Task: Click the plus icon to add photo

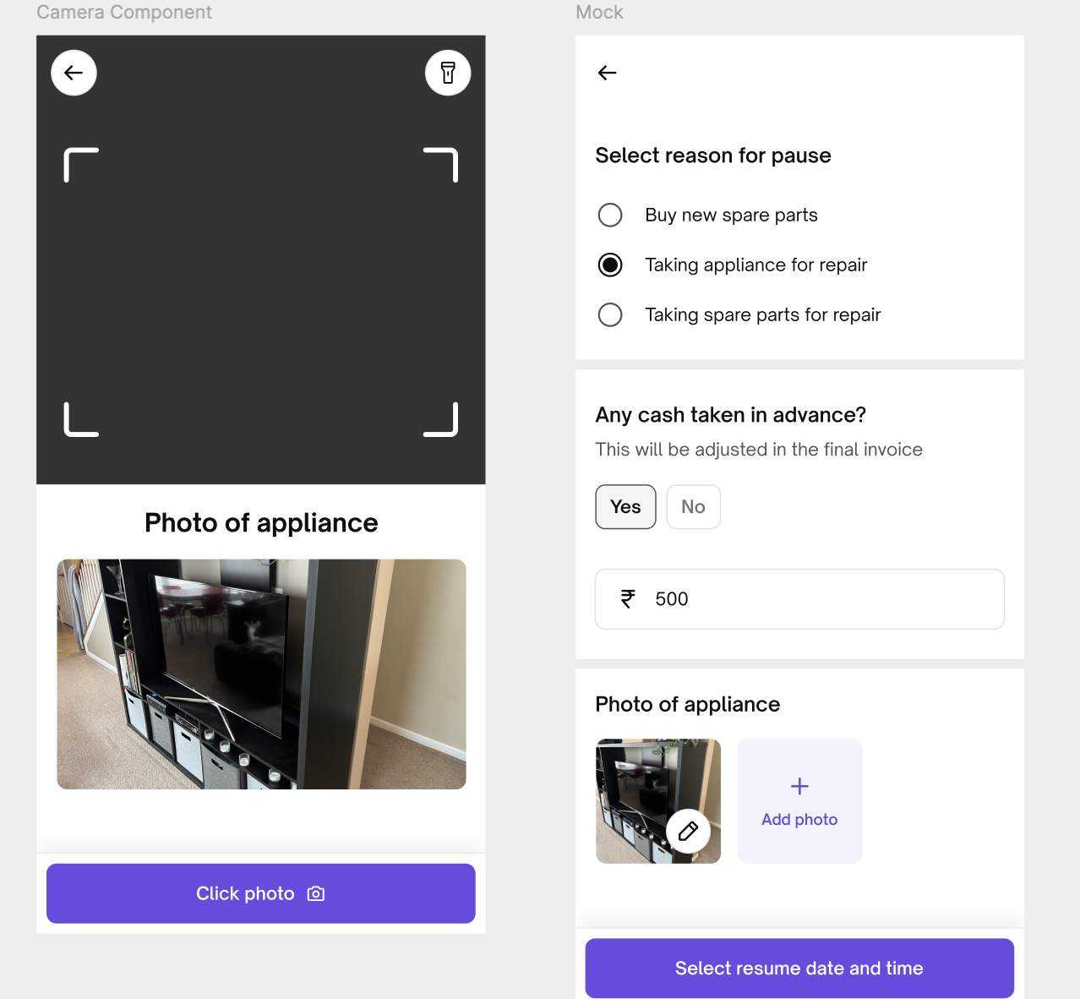Action: point(799,787)
